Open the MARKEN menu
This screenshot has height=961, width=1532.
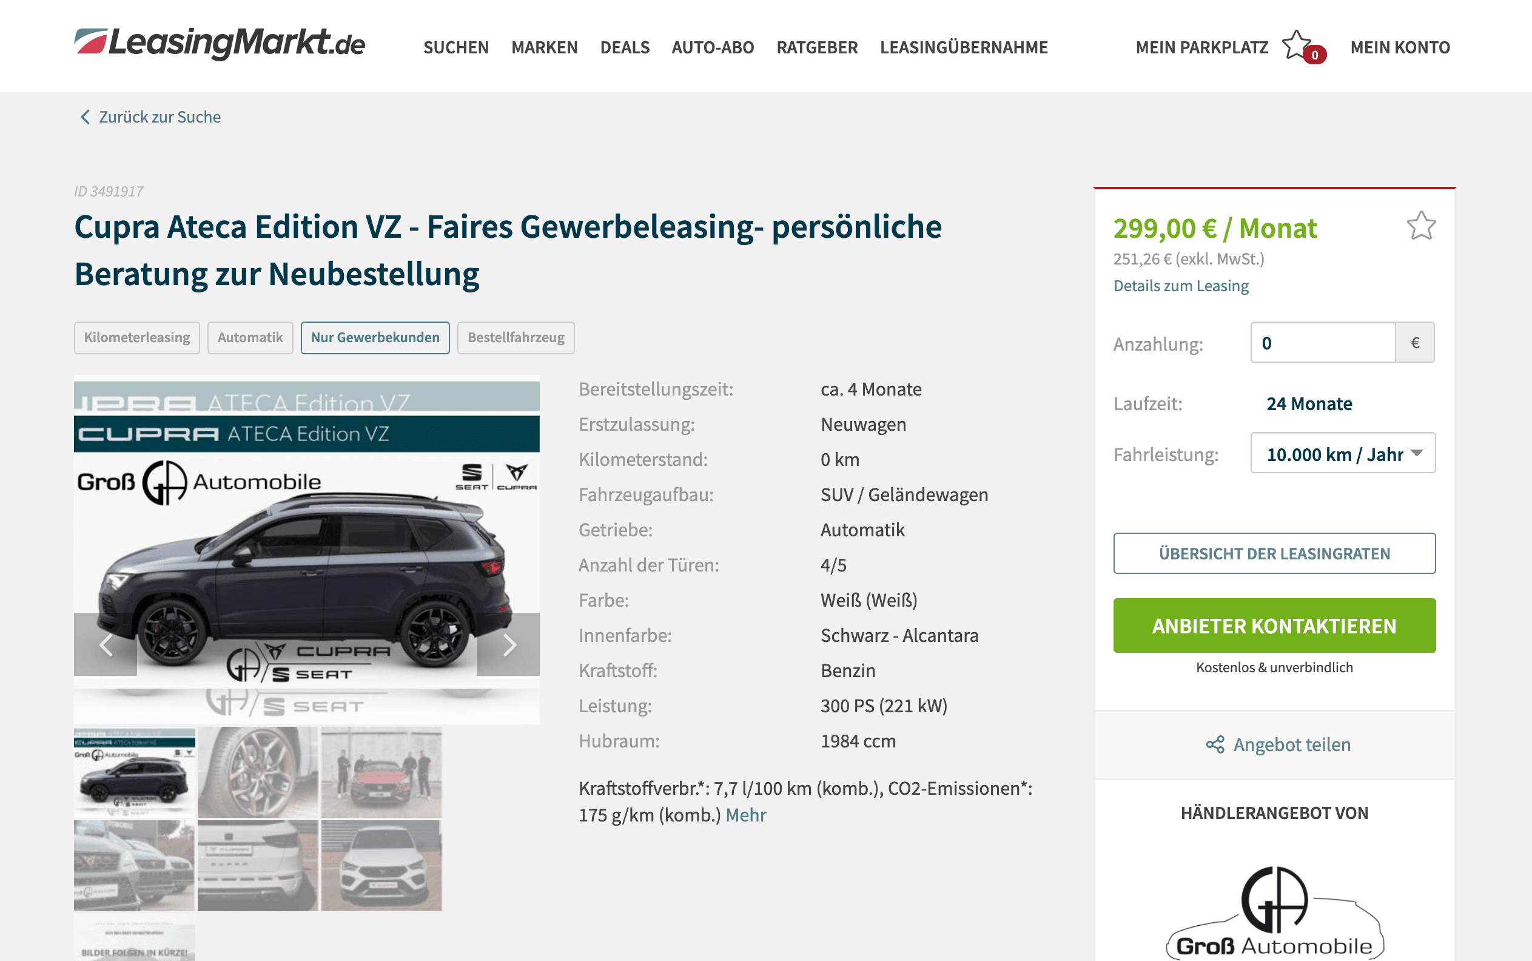tap(545, 47)
